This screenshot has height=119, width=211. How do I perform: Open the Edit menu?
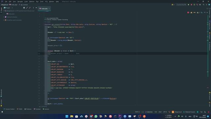(10, 1)
